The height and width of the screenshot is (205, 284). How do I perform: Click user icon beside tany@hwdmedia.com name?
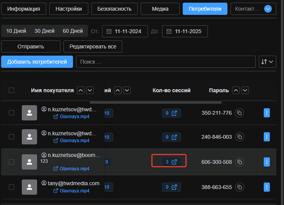click(44, 183)
